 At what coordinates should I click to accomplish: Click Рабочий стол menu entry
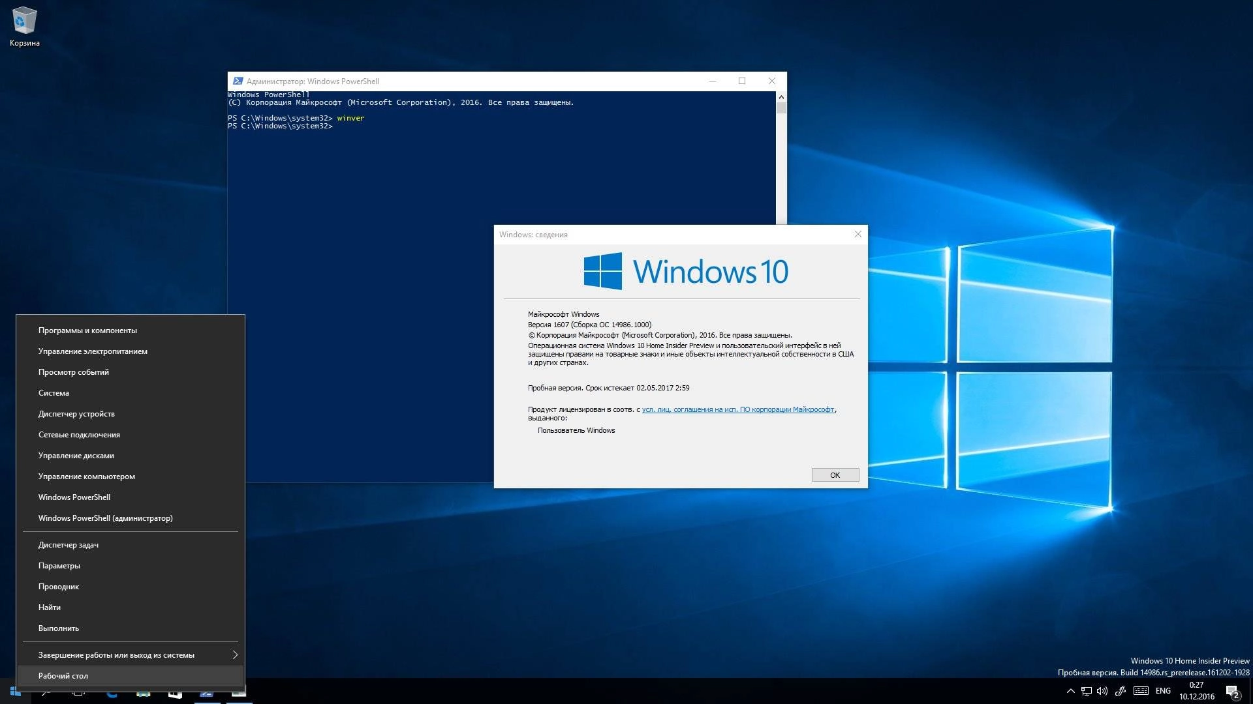131,676
